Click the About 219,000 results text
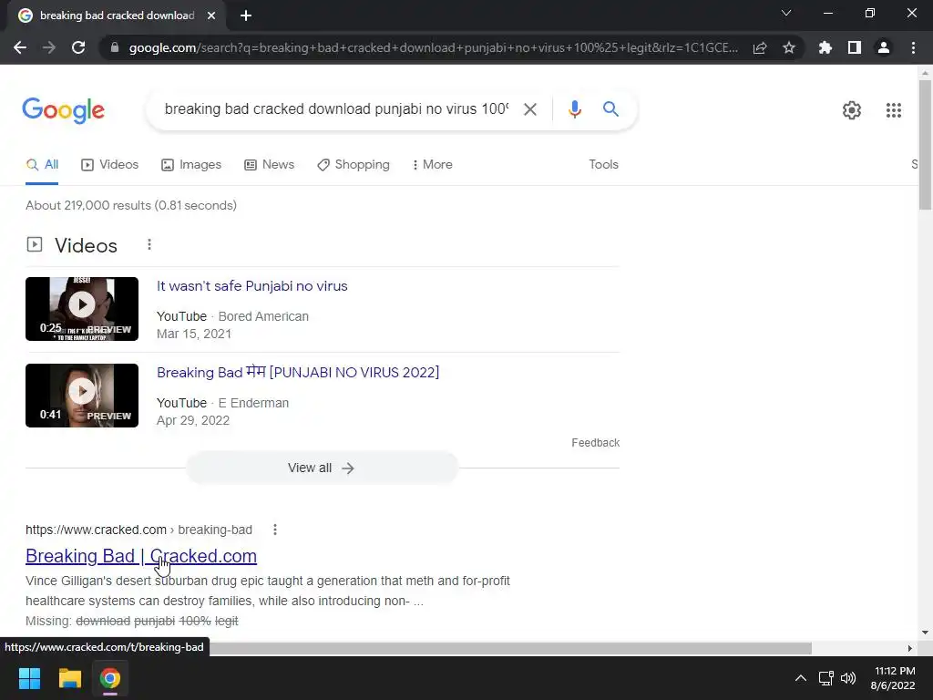Viewport: 933px width, 700px height. [131, 205]
